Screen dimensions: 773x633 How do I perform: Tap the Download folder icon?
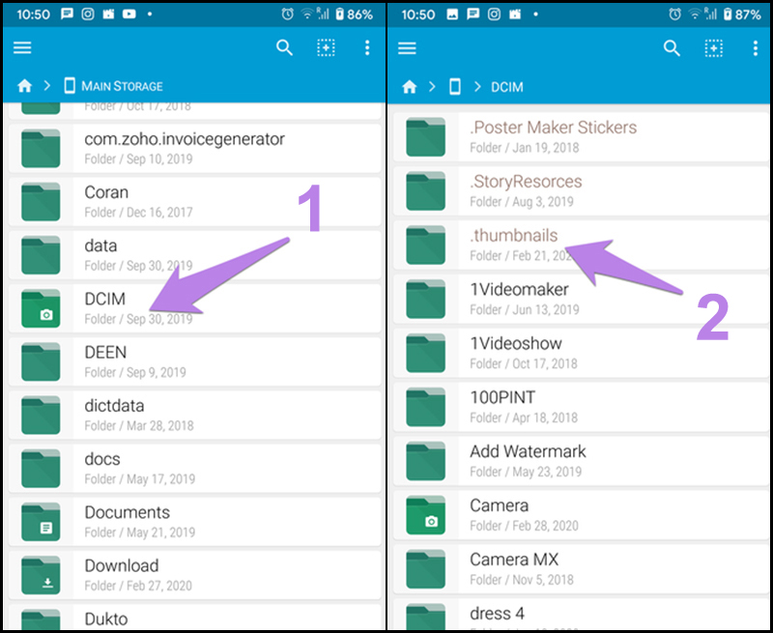41,575
